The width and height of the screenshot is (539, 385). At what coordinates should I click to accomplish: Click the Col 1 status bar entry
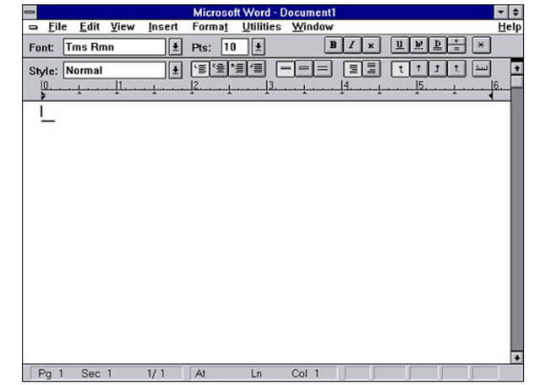point(306,373)
